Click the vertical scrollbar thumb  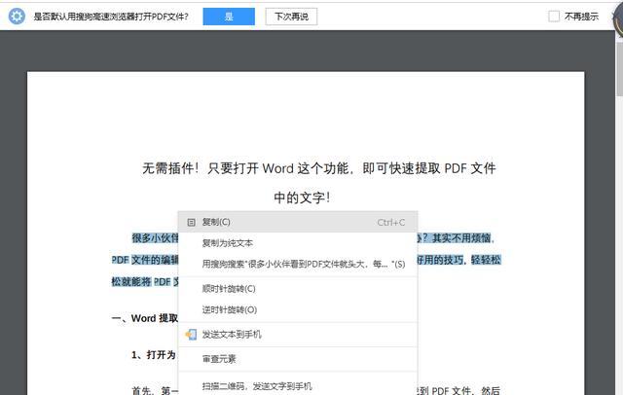coord(619,67)
